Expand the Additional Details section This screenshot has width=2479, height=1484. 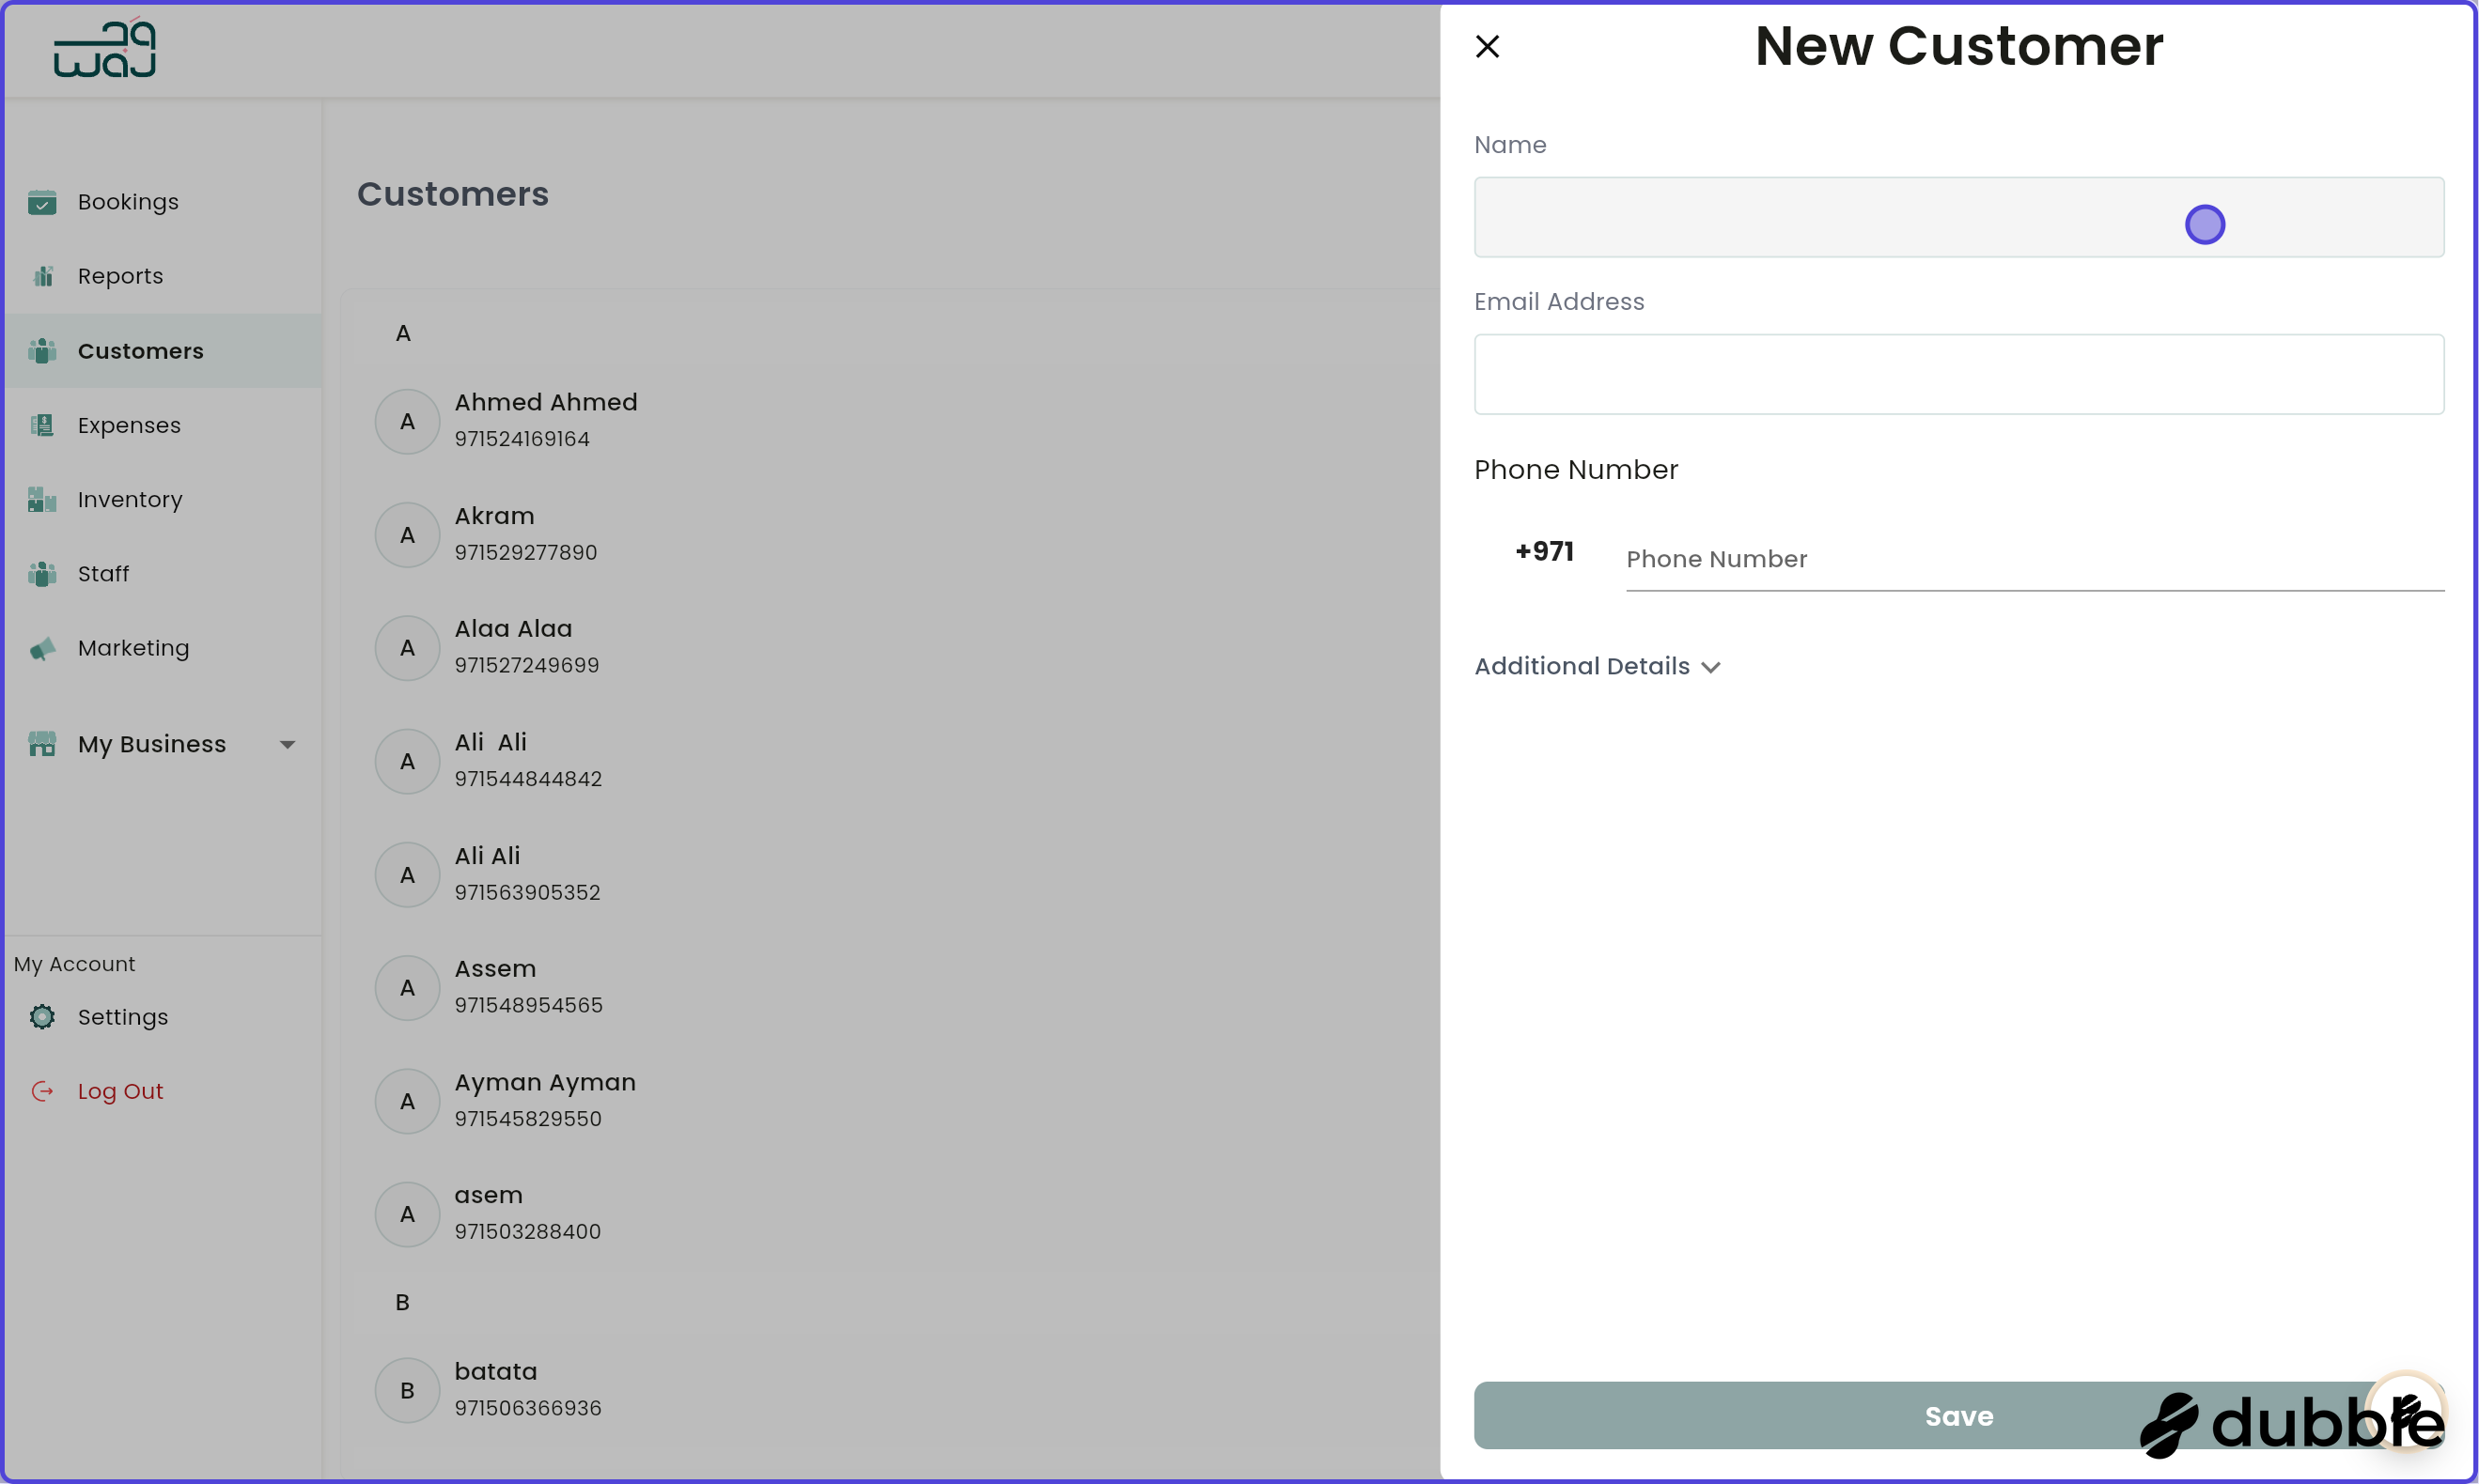point(1597,666)
